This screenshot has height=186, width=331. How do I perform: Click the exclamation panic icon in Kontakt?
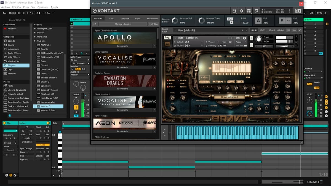click(290, 11)
